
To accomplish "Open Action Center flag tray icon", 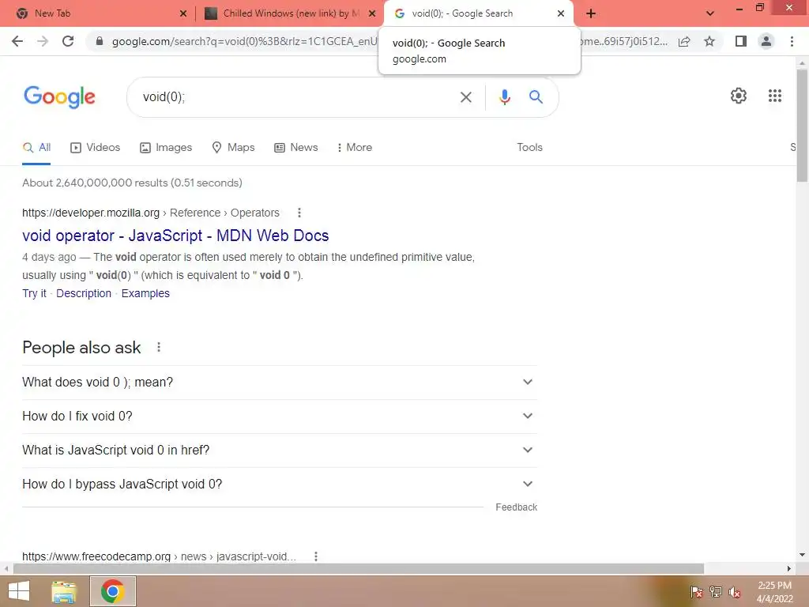I will click(697, 592).
